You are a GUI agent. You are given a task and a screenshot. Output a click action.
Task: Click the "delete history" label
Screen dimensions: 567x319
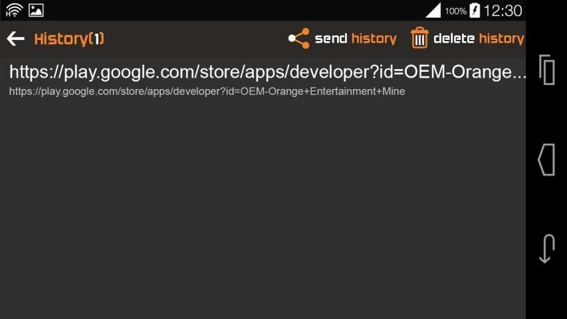(x=479, y=39)
